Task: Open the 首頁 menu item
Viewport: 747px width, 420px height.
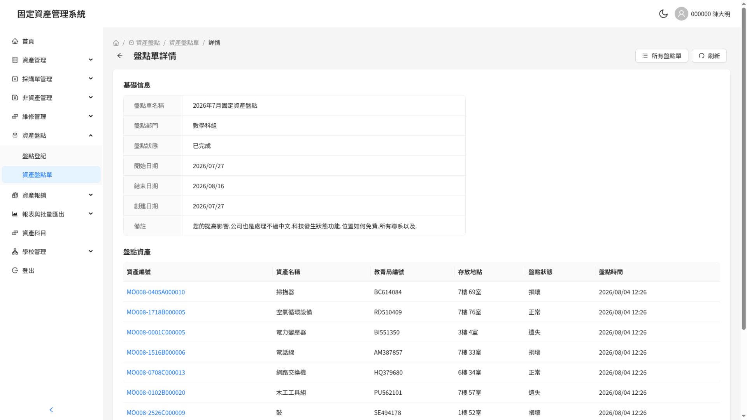Action: click(51, 41)
